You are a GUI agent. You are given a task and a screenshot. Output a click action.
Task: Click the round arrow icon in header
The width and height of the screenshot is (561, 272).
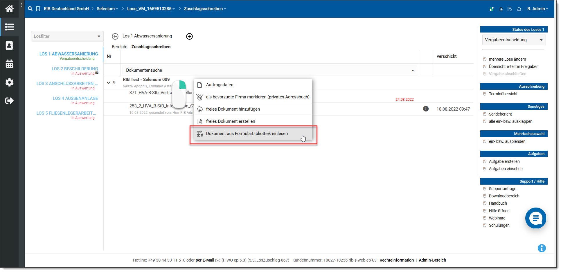point(501,9)
